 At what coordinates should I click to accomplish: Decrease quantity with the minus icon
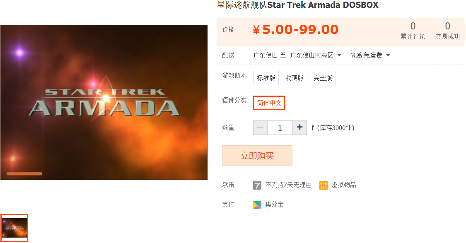261,128
